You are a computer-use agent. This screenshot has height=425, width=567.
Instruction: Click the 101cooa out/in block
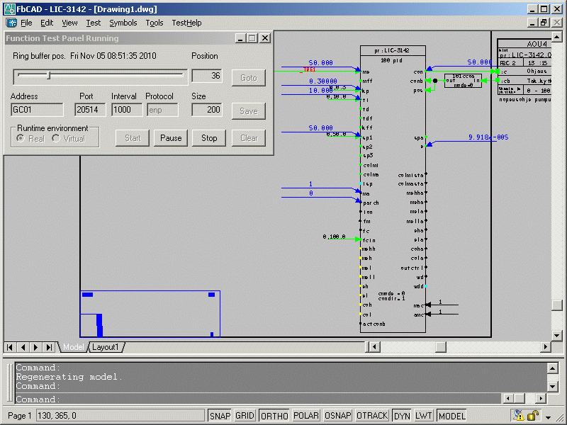point(463,80)
